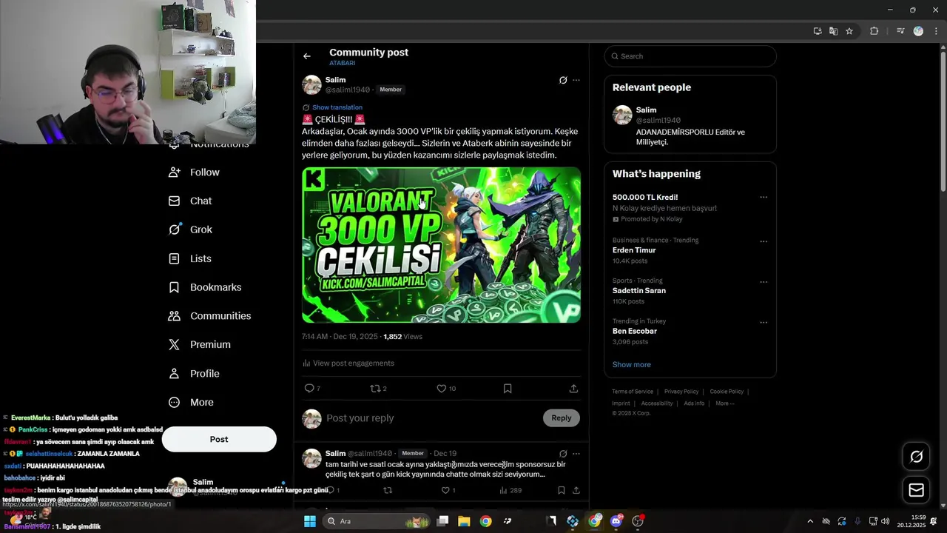Bookmark Salim's Dec 19 reply
The height and width of the screenshot is (533, 947).
click(x=562, y=490)
